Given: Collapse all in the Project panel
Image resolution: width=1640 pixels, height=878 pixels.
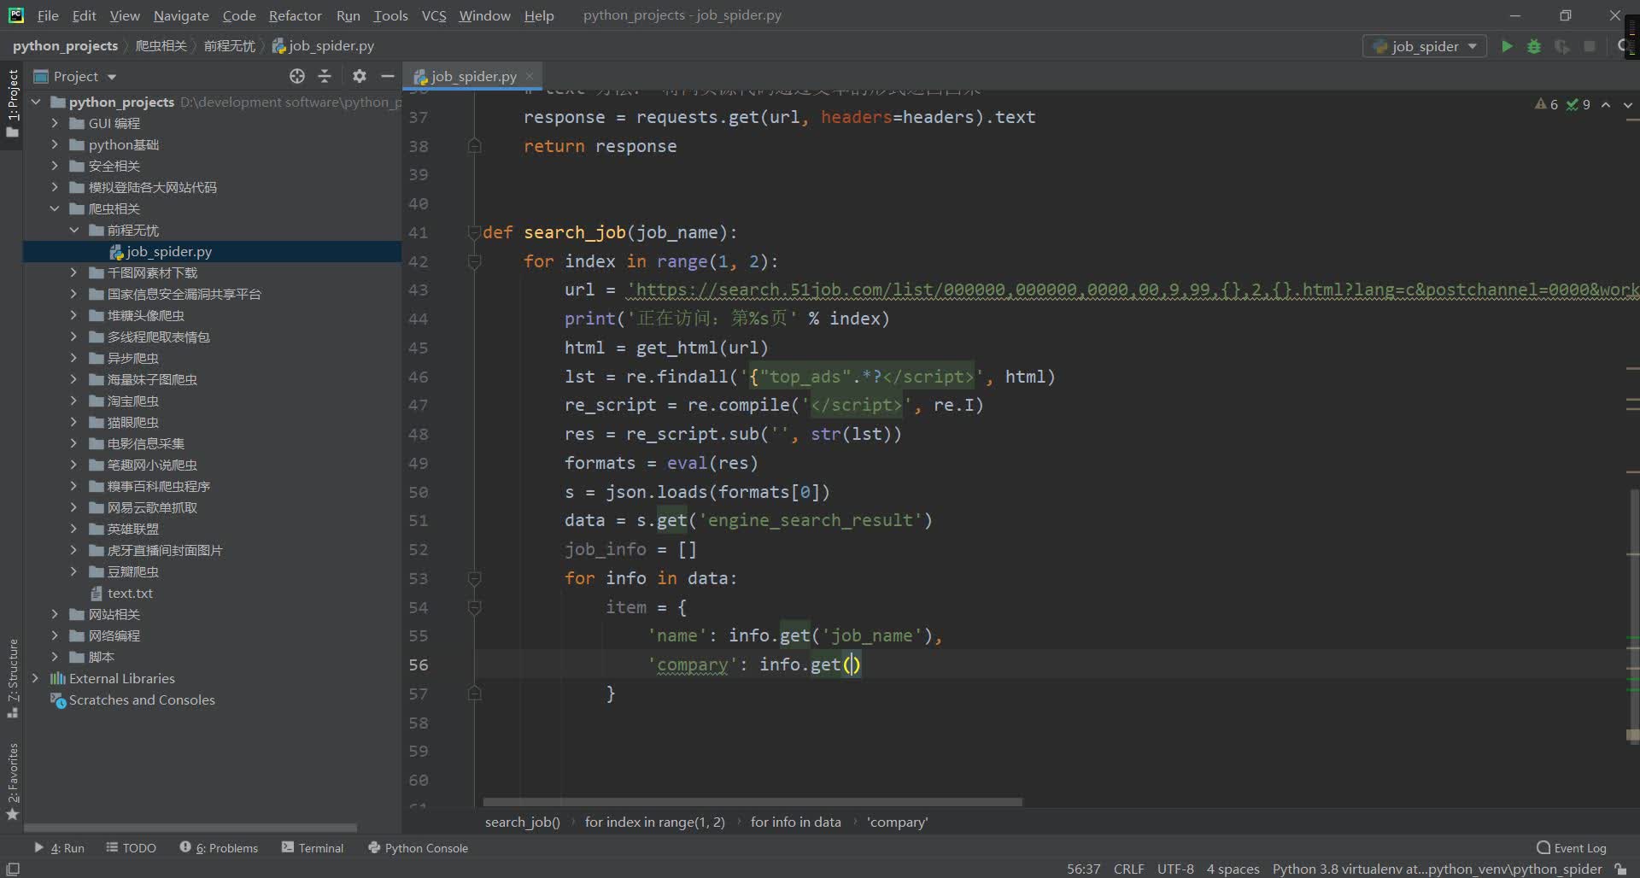Looking at the screenshot, I should click(x=325, y=76).
